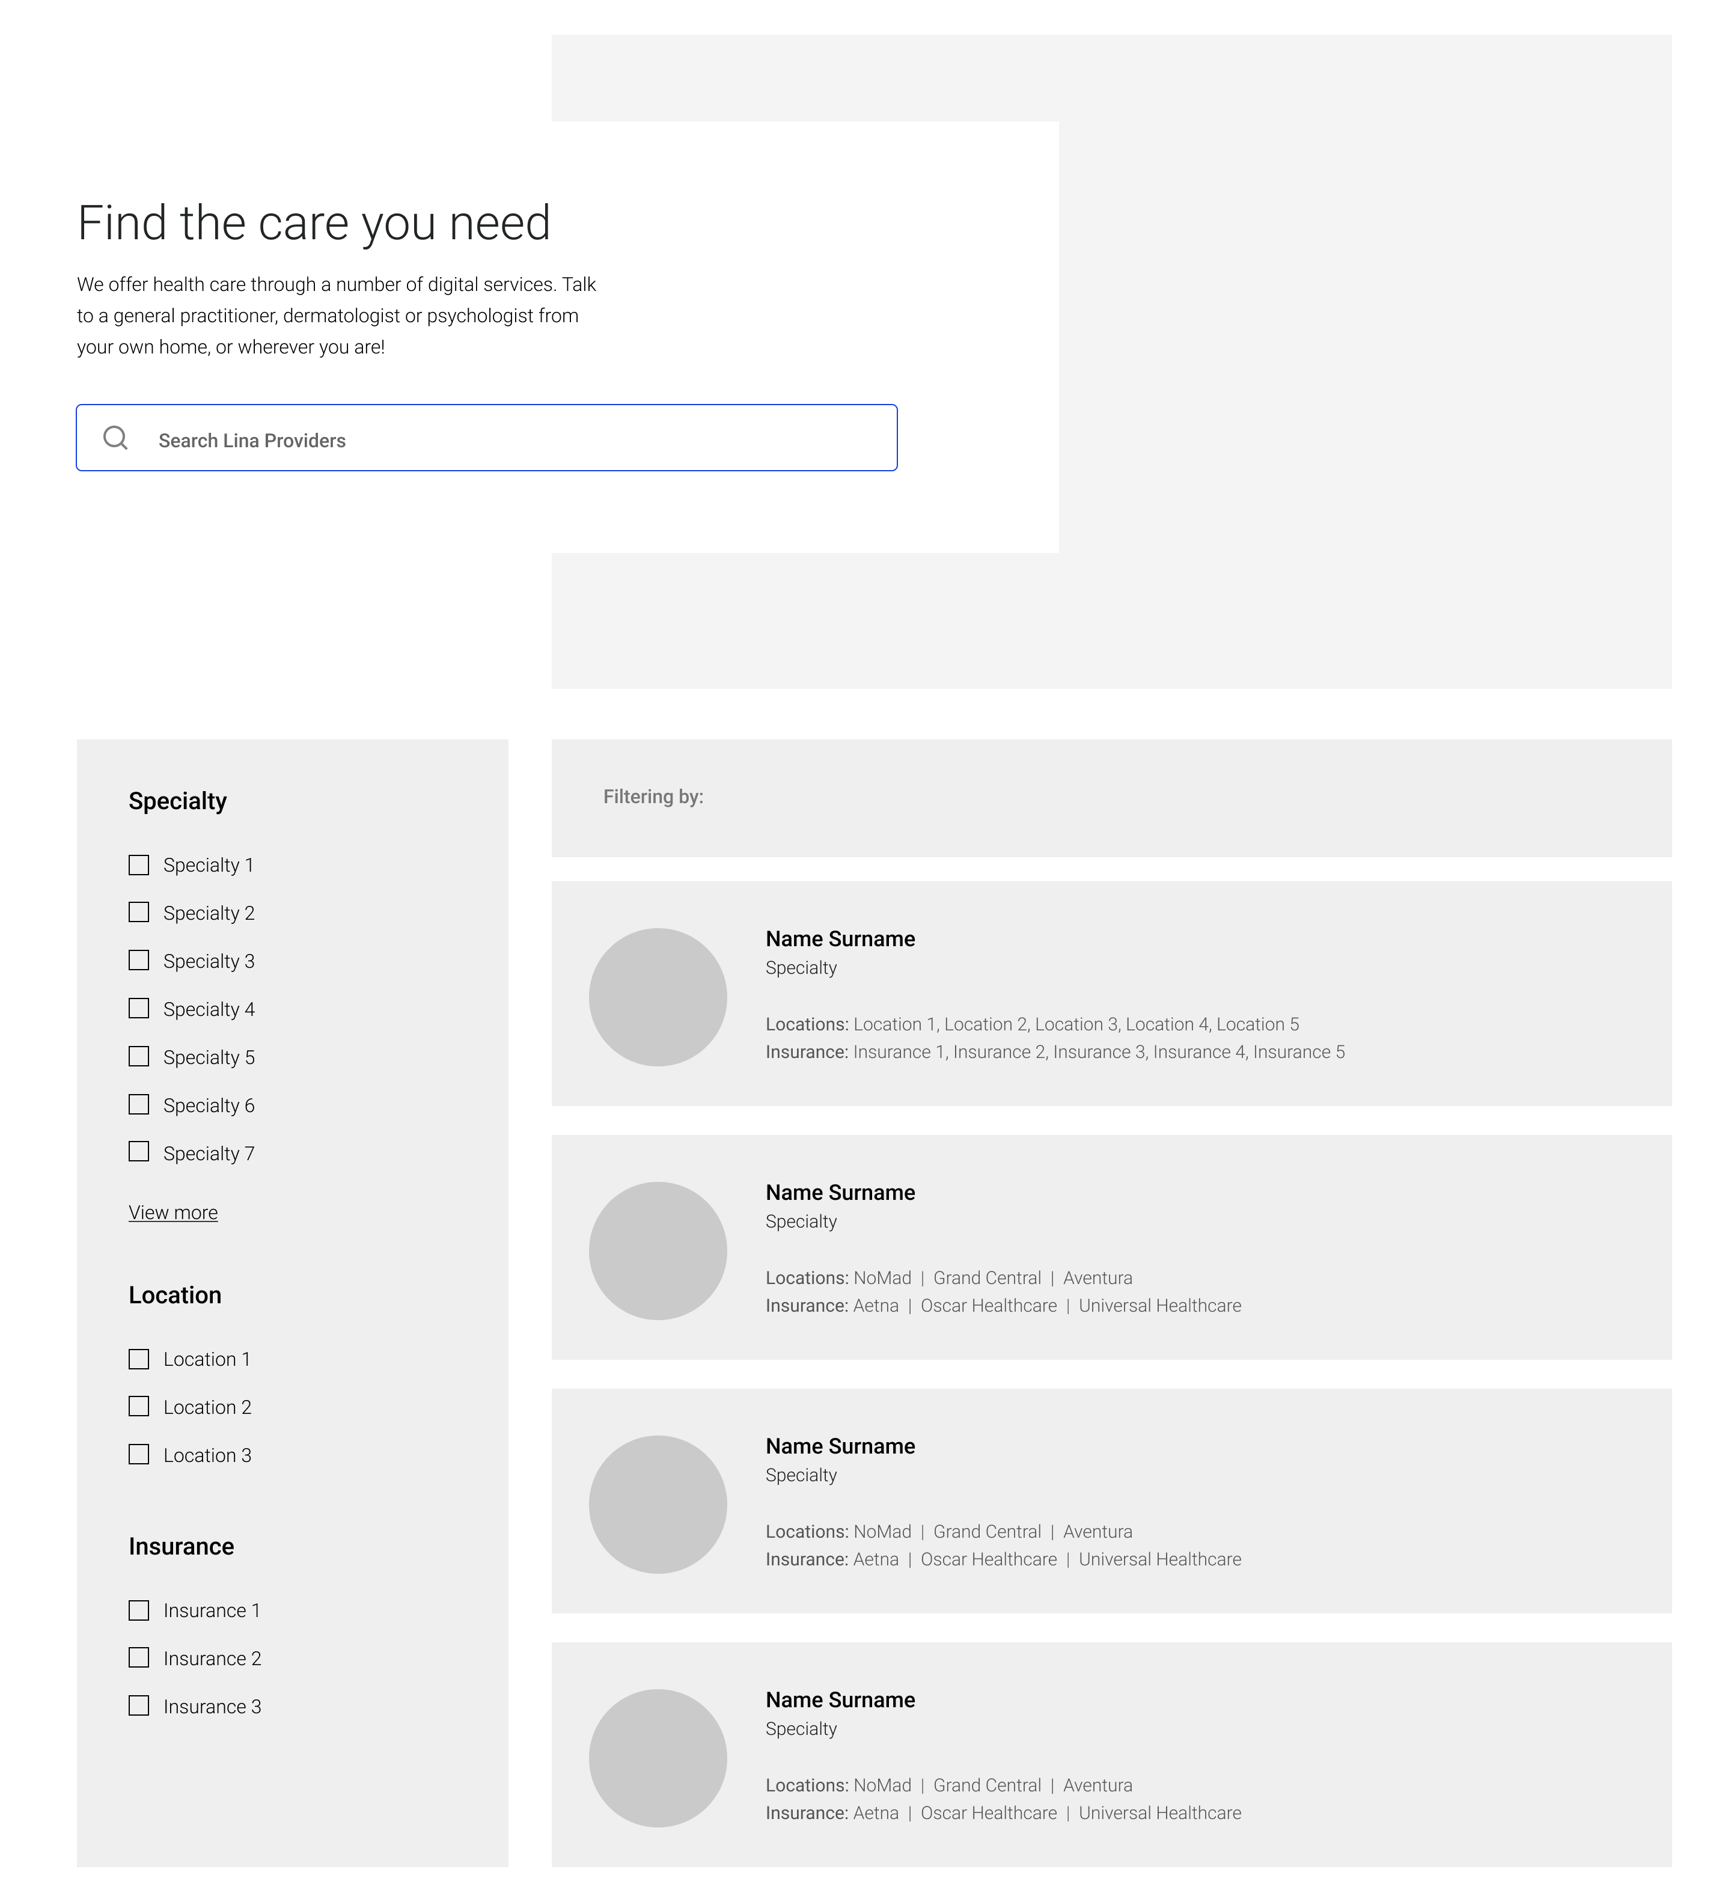The width and height of the screenshot is (1731, 1896).
Task: Open the first Name Surname provider link
Action: pos(840,940)
